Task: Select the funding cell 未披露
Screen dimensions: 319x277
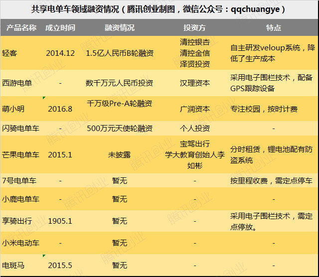Action: (x=120, y=155)
